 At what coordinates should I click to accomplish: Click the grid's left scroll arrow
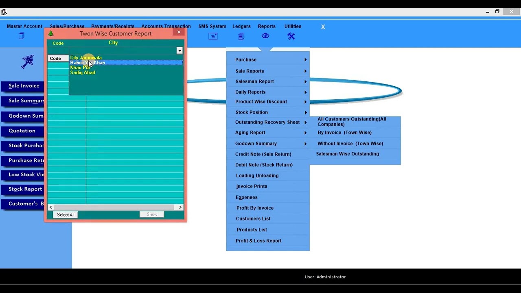[51, 208]
